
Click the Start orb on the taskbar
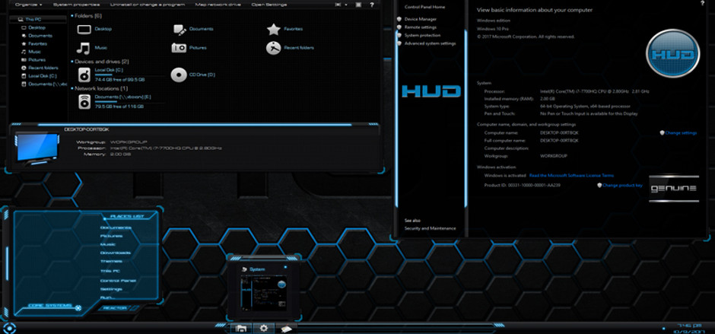click(9, 328)
